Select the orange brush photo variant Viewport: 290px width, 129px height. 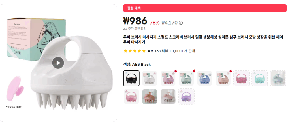tap(150, 97)
